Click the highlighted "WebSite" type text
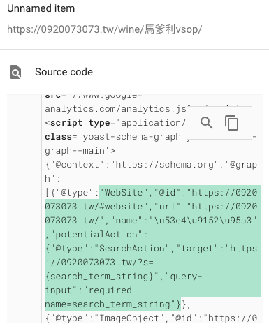This screenshot has height=331, width=269. coord(124,193)
